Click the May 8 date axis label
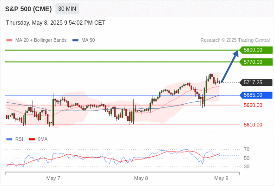Image resolution: width=274 pixels, height=186 pixels. [141, 178]
